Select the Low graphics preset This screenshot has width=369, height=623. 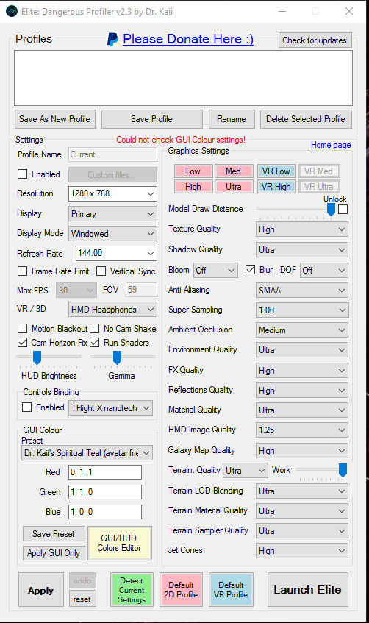(x=193, y=171)
